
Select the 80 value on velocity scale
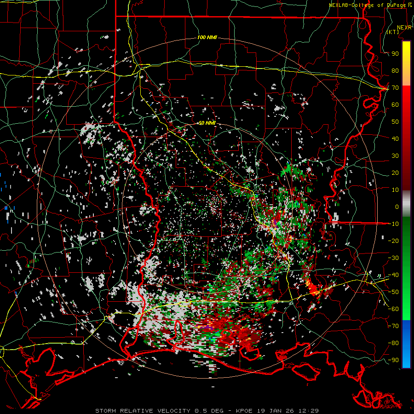click(x=395, y=71)
